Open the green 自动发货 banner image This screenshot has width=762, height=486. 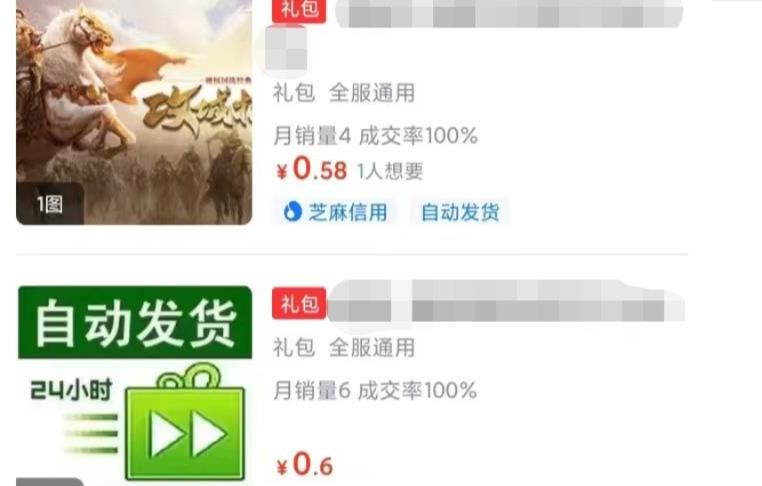[x=134, y=323]
